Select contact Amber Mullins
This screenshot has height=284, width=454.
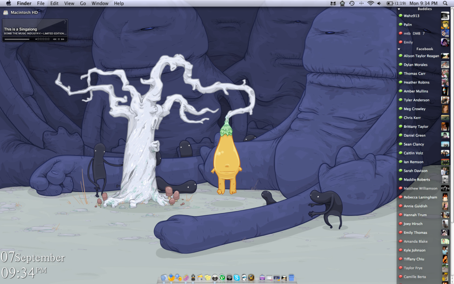point(423,91)
